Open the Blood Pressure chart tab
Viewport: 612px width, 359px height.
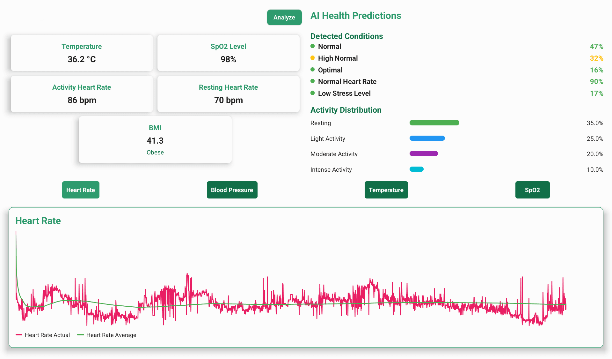[x=232, y=190]
